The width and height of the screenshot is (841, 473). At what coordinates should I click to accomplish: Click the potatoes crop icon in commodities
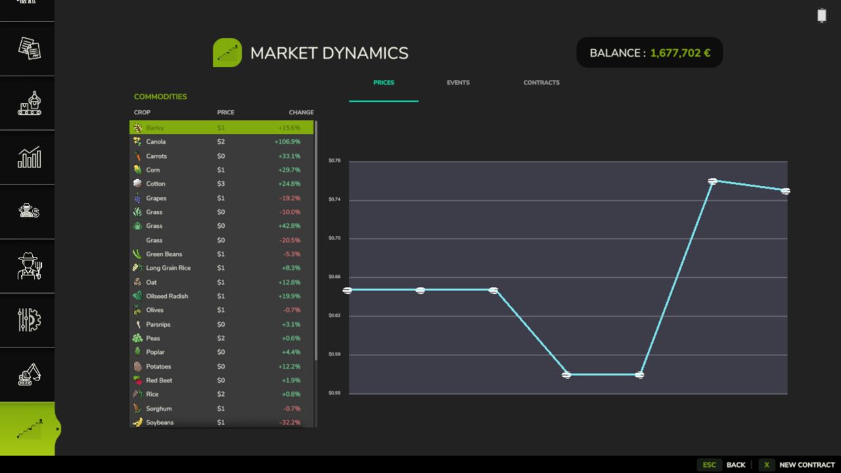pos(137,366)
